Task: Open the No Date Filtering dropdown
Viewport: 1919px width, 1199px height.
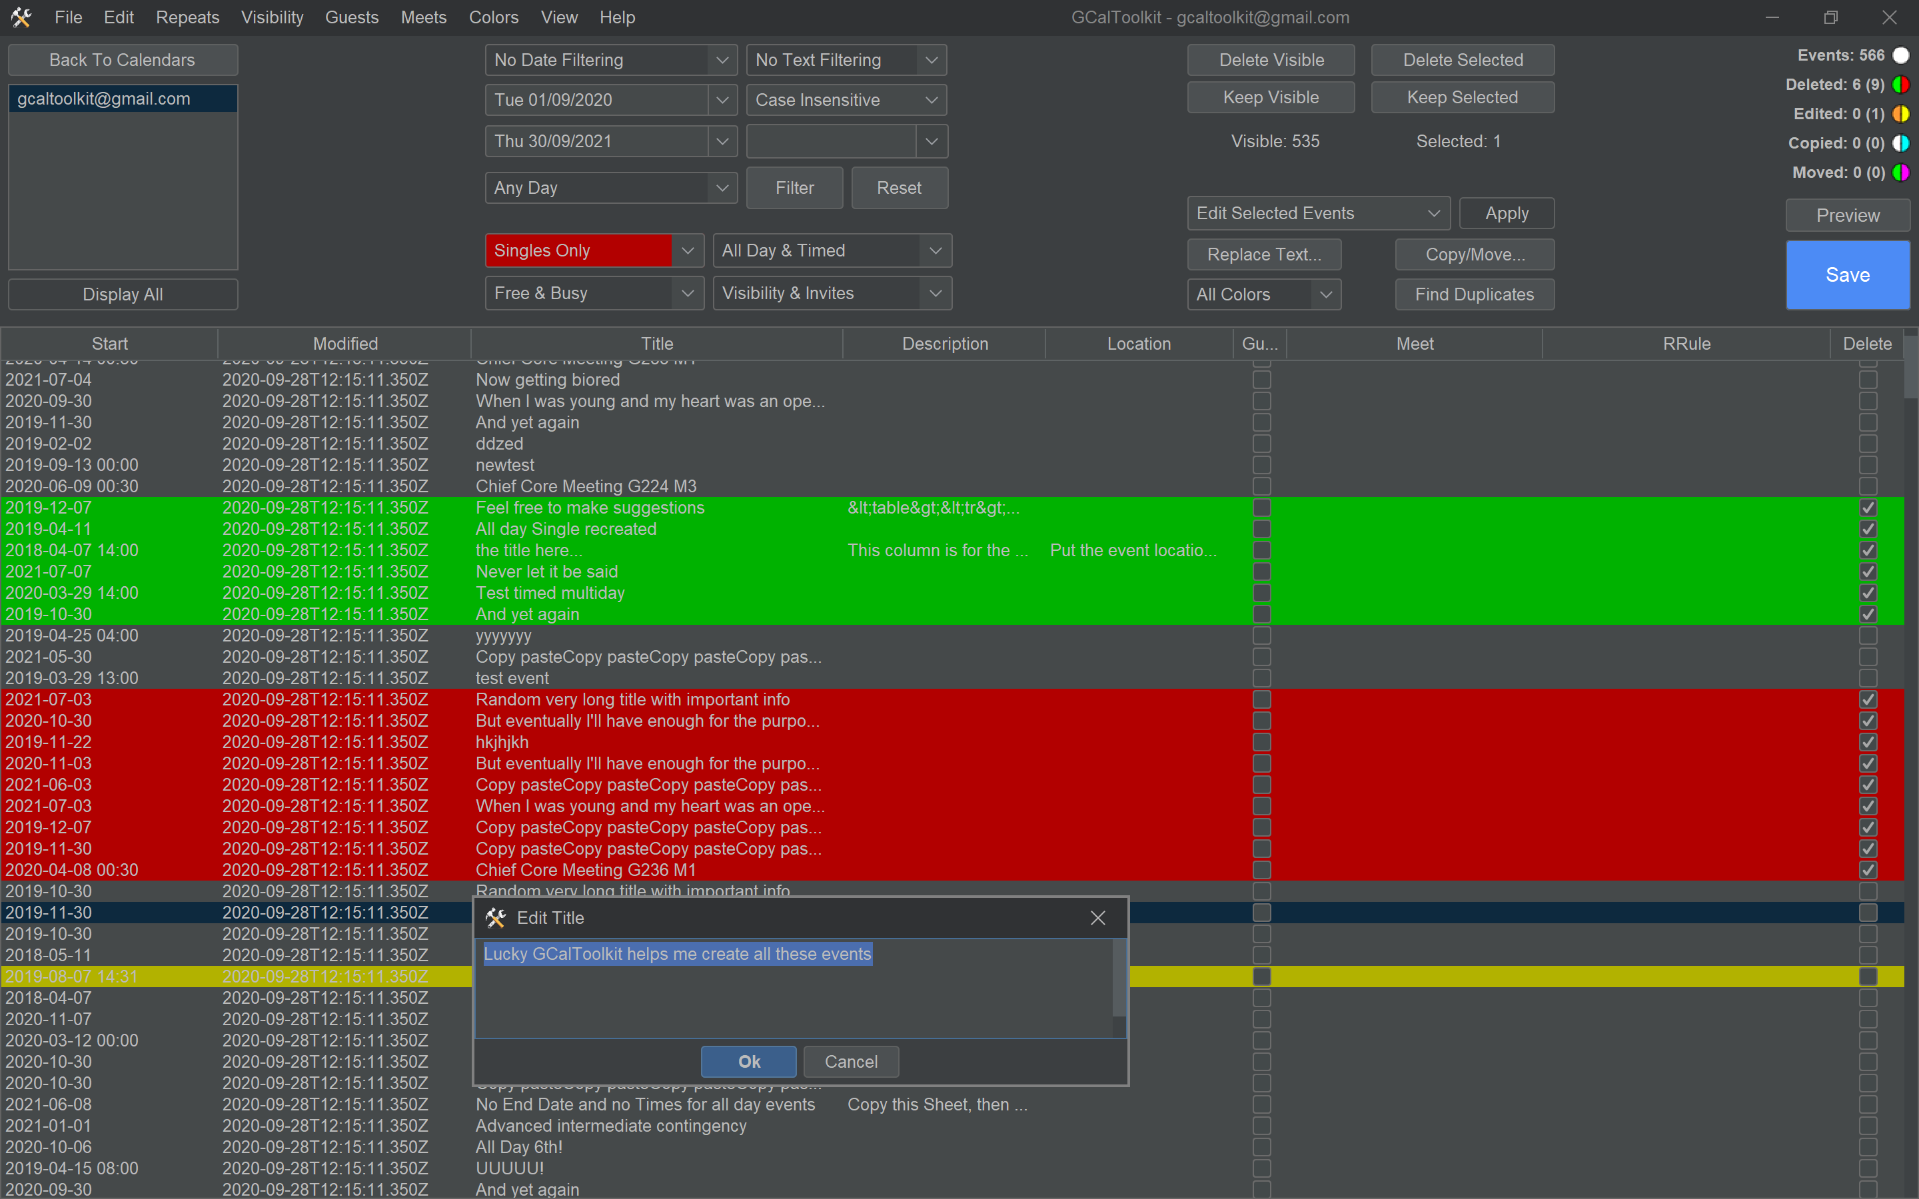Action: click(x=610, y=59)
